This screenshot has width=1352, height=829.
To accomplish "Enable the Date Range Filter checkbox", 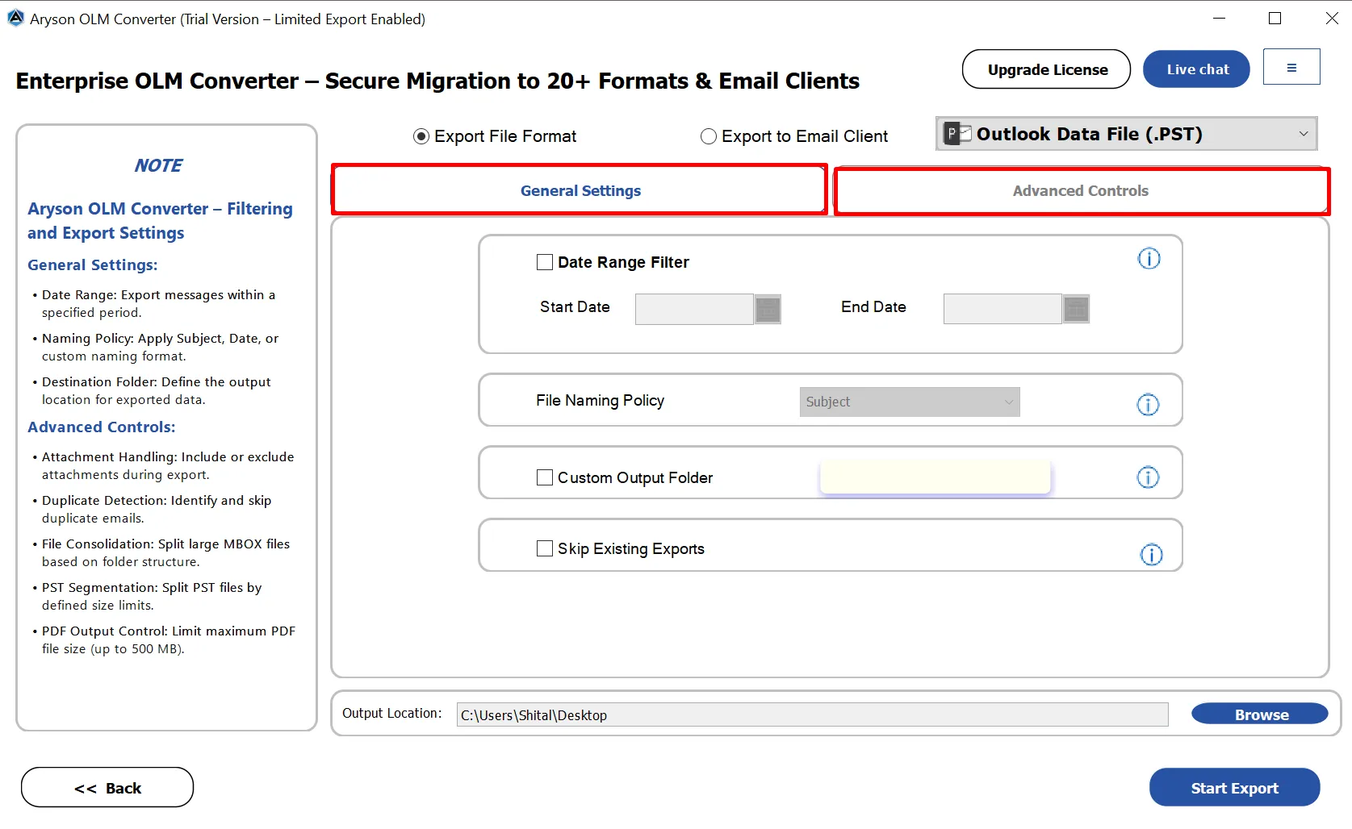I will point(545,262).
